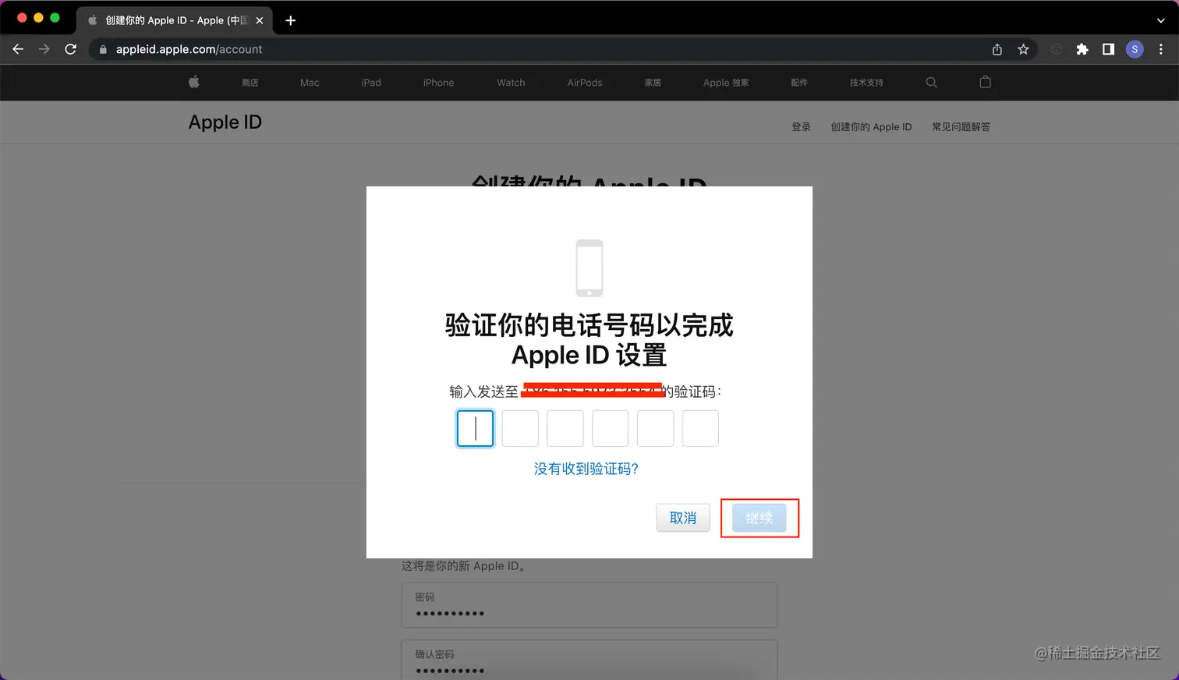This screenshot has height=680, width=1179.
Task: Open the 商店 nav item
Action: point(250,83)
